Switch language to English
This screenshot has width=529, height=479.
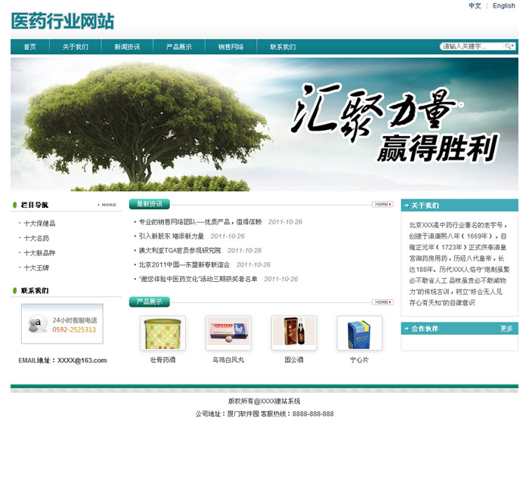tap(504, 6)
